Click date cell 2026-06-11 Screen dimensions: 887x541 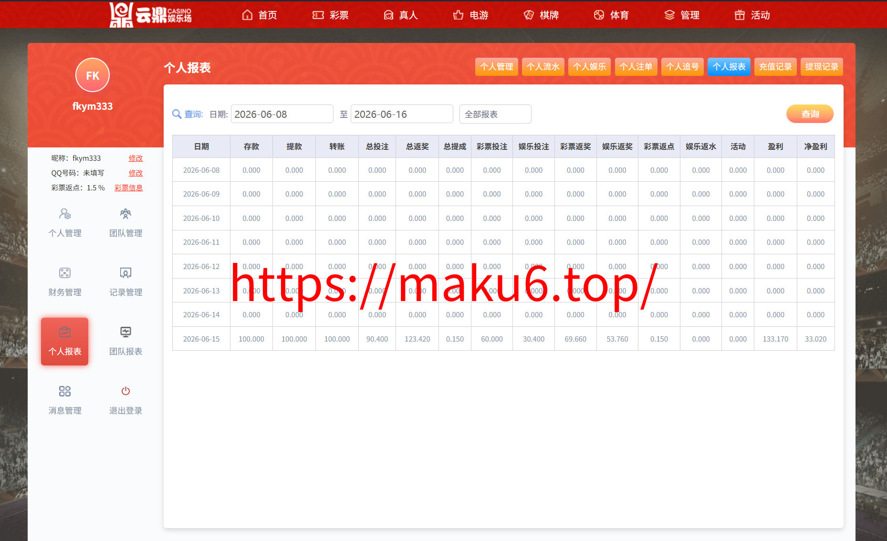pos(201,242)
